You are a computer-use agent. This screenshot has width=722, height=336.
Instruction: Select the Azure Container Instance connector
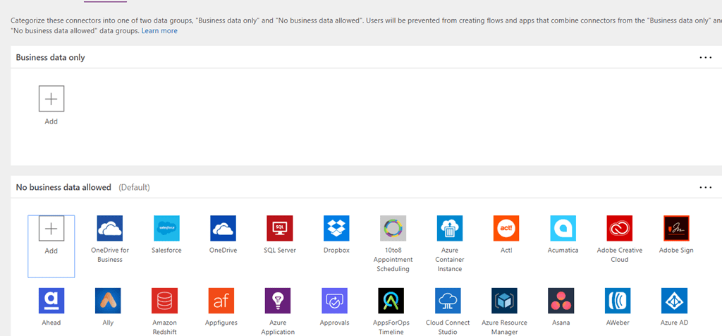point(450,228)
